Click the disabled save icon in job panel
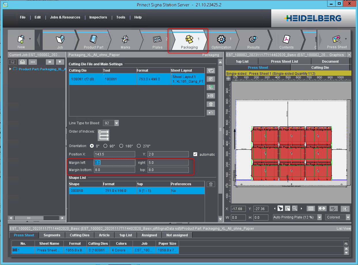Viewport: 358px width, 265px height. coord(12,62)
